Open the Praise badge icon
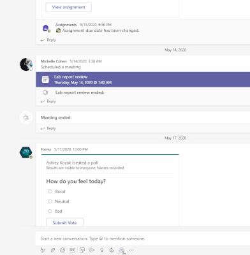Screen dimensions: 250x255 pyautogui.click(x=101, y=250)
